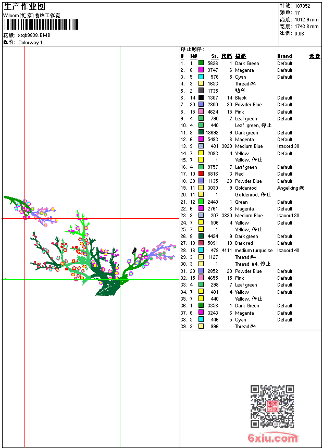Select the Goldenrod, 停止 entry in row 20
323x448 pixels.
253,195
